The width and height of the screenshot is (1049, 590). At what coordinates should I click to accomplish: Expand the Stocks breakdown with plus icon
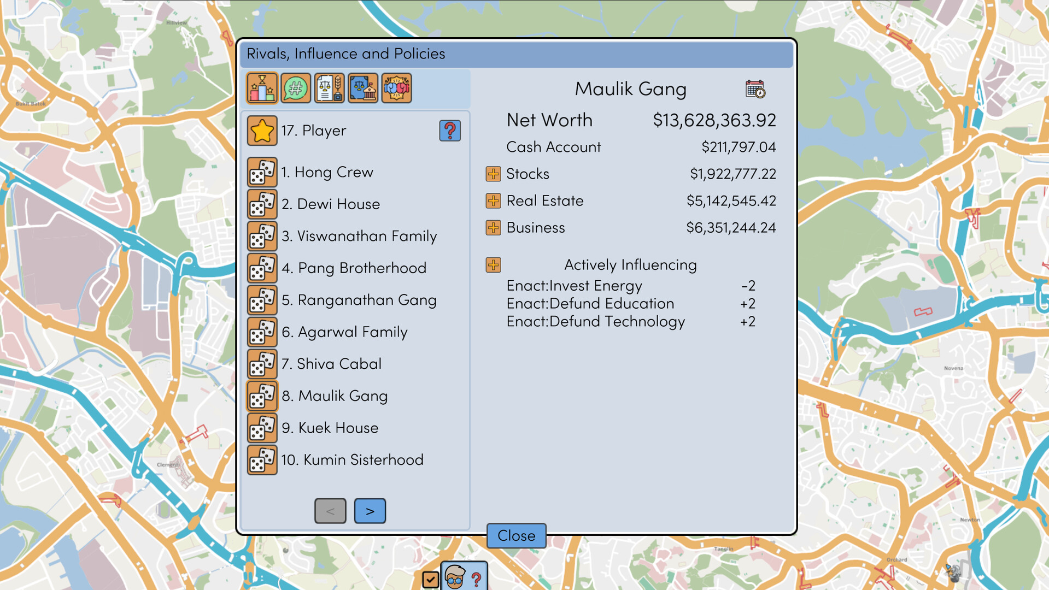click(x=492, y=174)
